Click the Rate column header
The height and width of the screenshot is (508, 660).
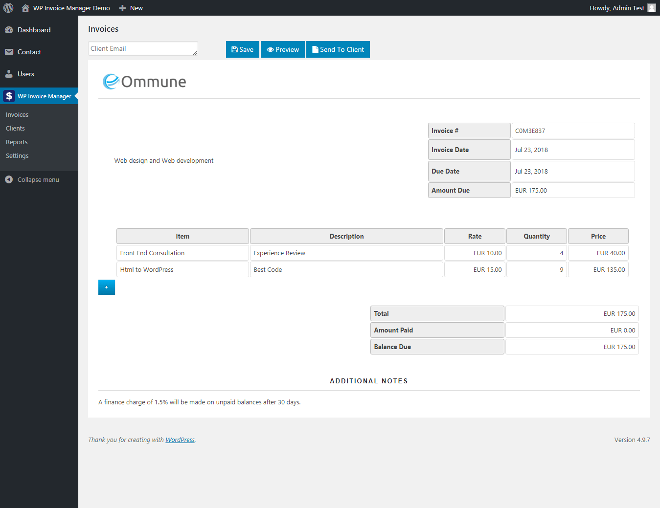pos(475,236)
